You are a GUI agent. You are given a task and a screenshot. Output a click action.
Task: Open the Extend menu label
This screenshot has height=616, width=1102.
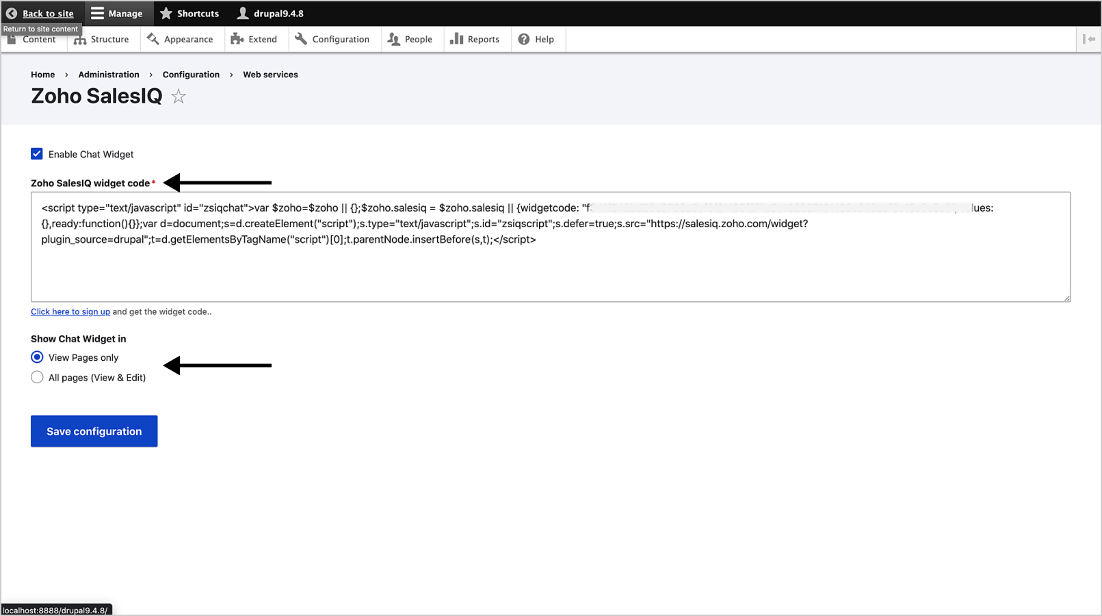(x=263, y=39)
